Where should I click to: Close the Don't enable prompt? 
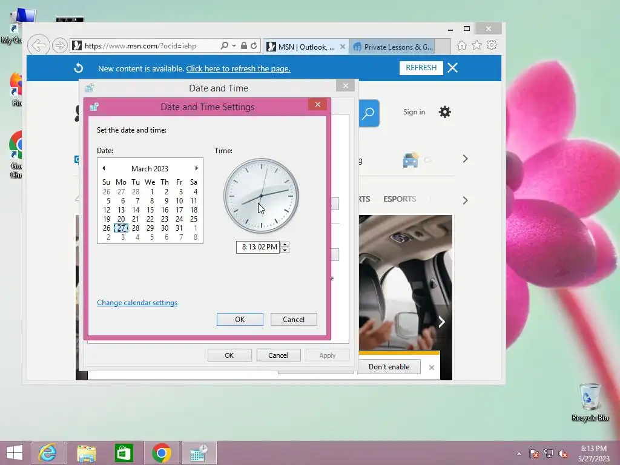coord(431,368)
